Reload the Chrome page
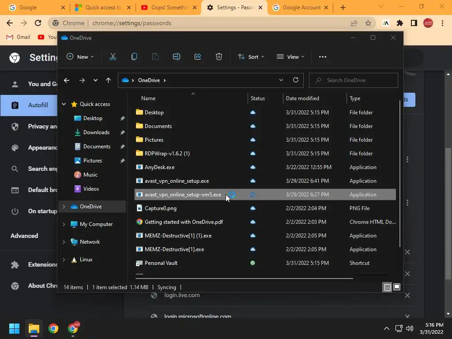This screenshot has width=452, height=339. [x=38, y=23]
